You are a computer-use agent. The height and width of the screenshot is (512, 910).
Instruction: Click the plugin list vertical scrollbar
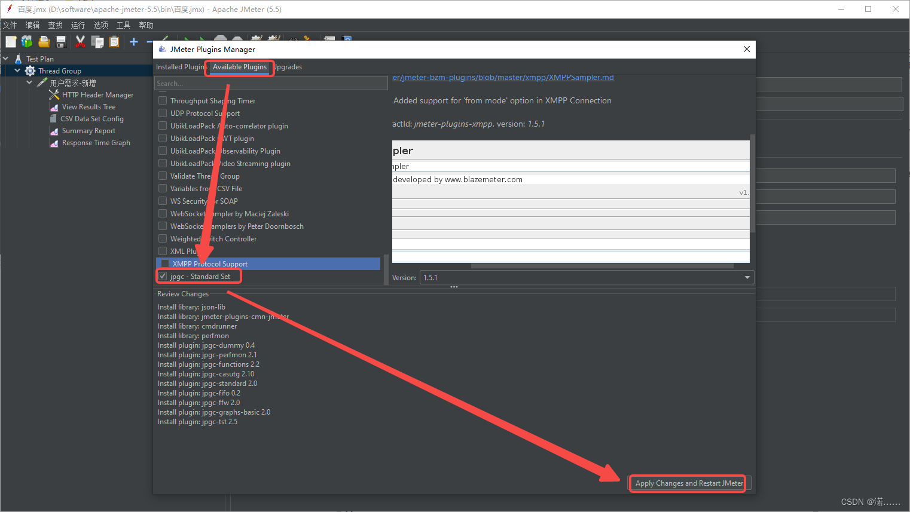pos(386,269)
